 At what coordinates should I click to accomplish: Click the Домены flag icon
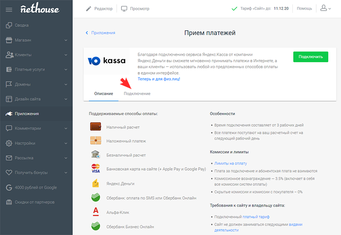pos(9,84)
